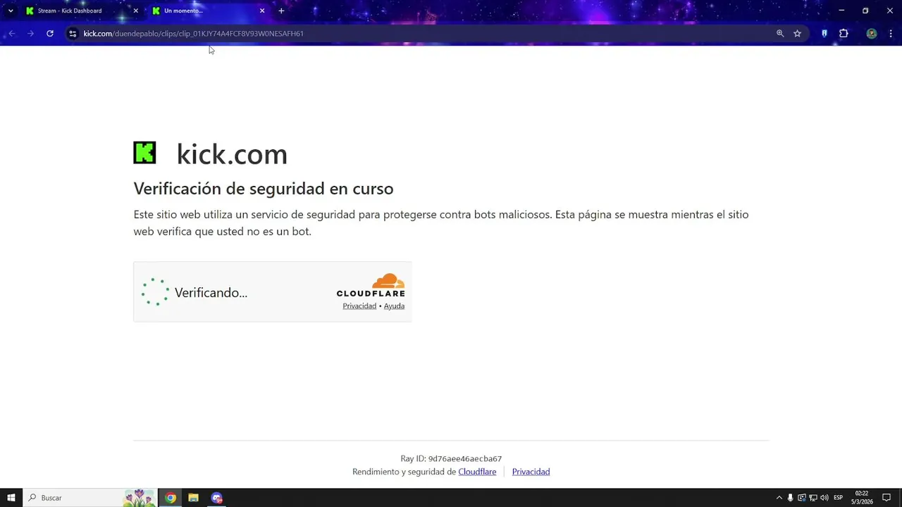
Task: Click the kick.com title text
Action: (x=232, y=154)
